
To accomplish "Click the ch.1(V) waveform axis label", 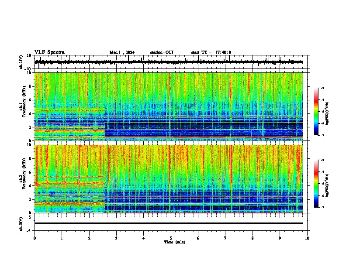I will [21, 62].
